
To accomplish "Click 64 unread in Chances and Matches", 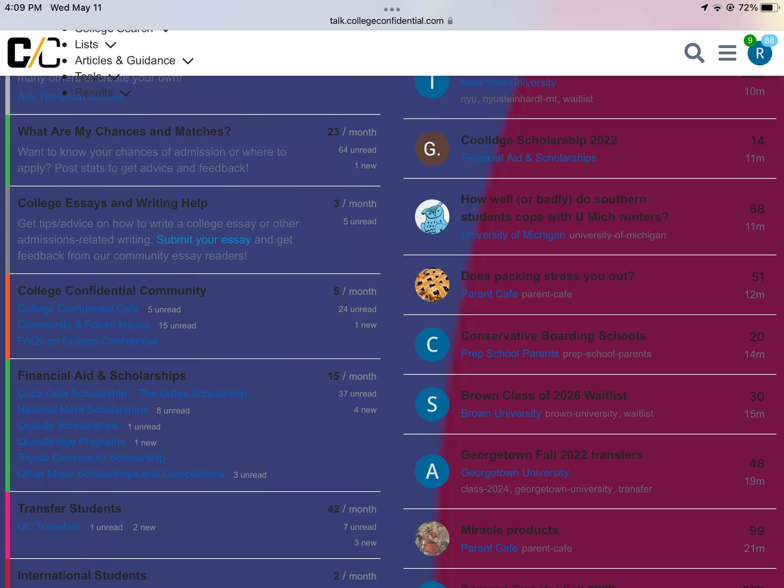I will click(x=357, y=150).
